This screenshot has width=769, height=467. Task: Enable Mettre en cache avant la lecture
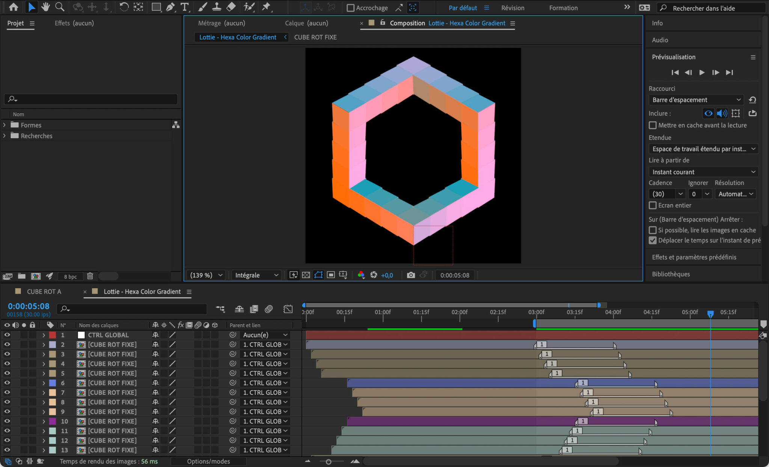point(653,125)
